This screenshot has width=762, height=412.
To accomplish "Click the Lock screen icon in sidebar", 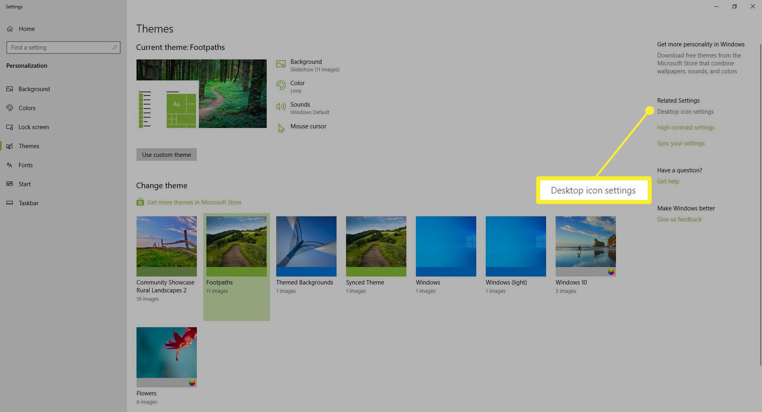I will click(x=10, y=127).
